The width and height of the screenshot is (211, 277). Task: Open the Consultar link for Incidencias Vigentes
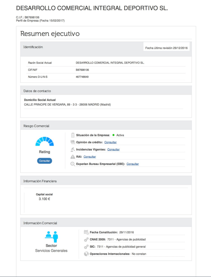tap(113, 149)
